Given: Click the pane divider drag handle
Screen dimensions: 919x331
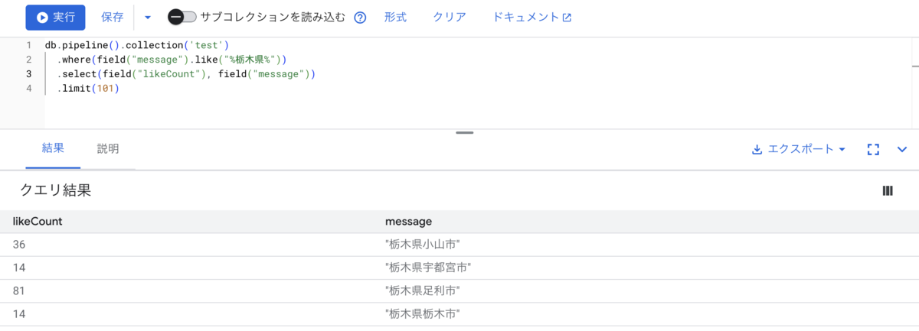Looking at the screenshot, I should coord(464,132).
